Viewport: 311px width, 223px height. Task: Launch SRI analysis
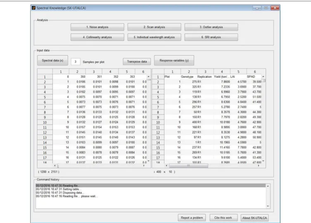(211, 37)
